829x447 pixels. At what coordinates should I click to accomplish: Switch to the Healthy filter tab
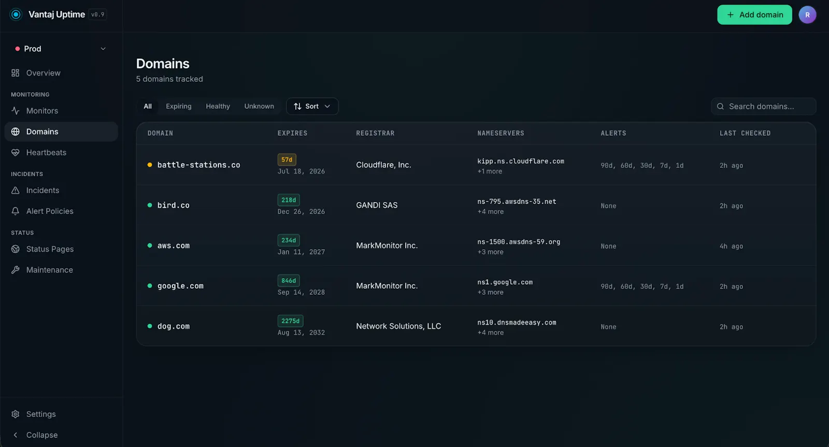(x=218, y=106)
